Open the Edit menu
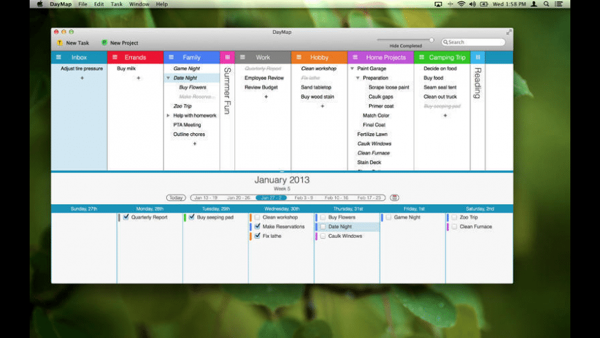 click(99, 4)
